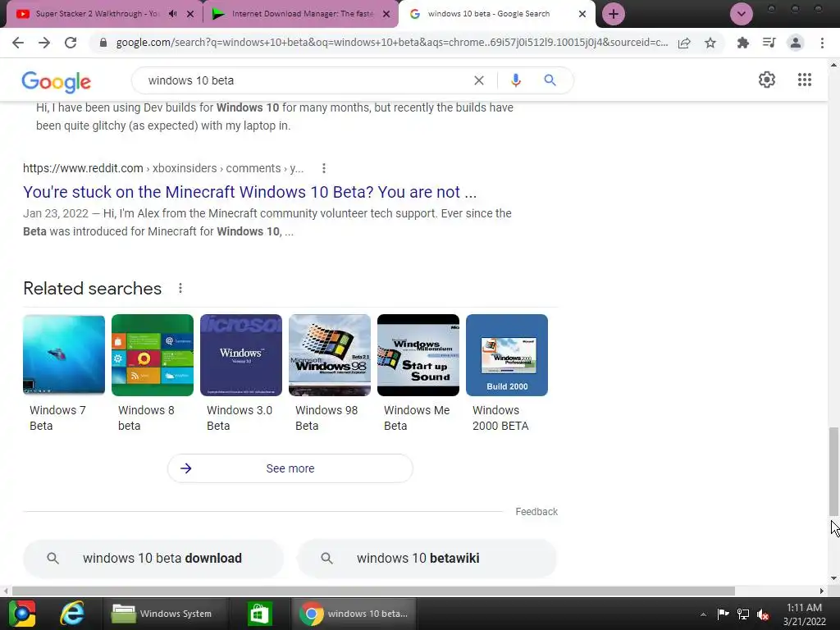Open a new browser tab
Image resolution: width=840 pixels, height=630 pixels.
[614, 14]
